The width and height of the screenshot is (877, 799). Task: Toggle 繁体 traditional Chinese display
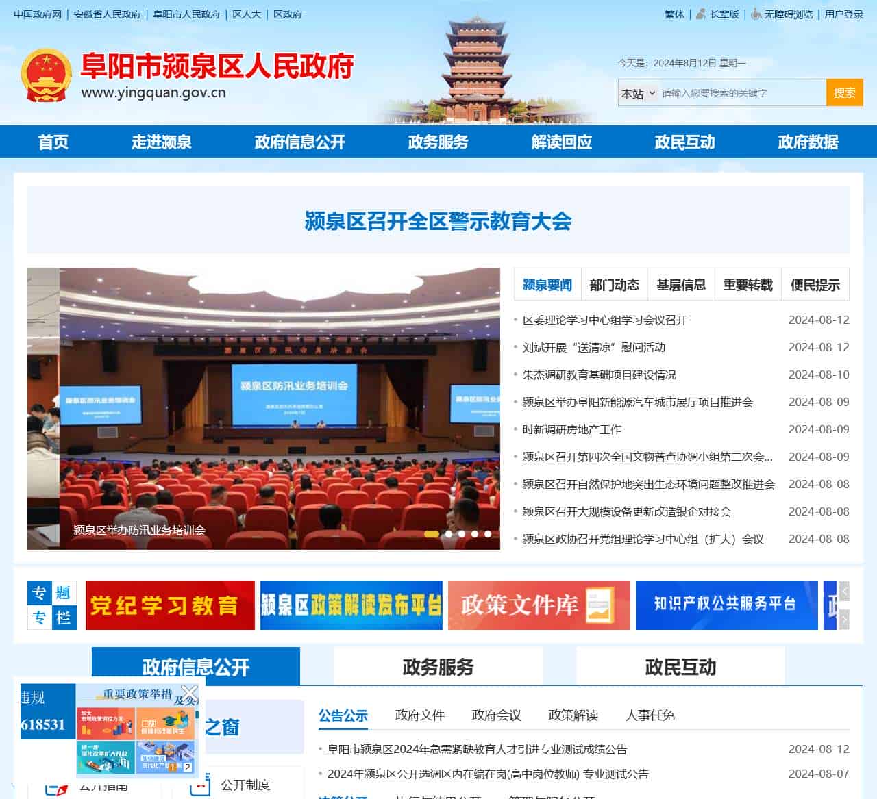pos(674,14)
